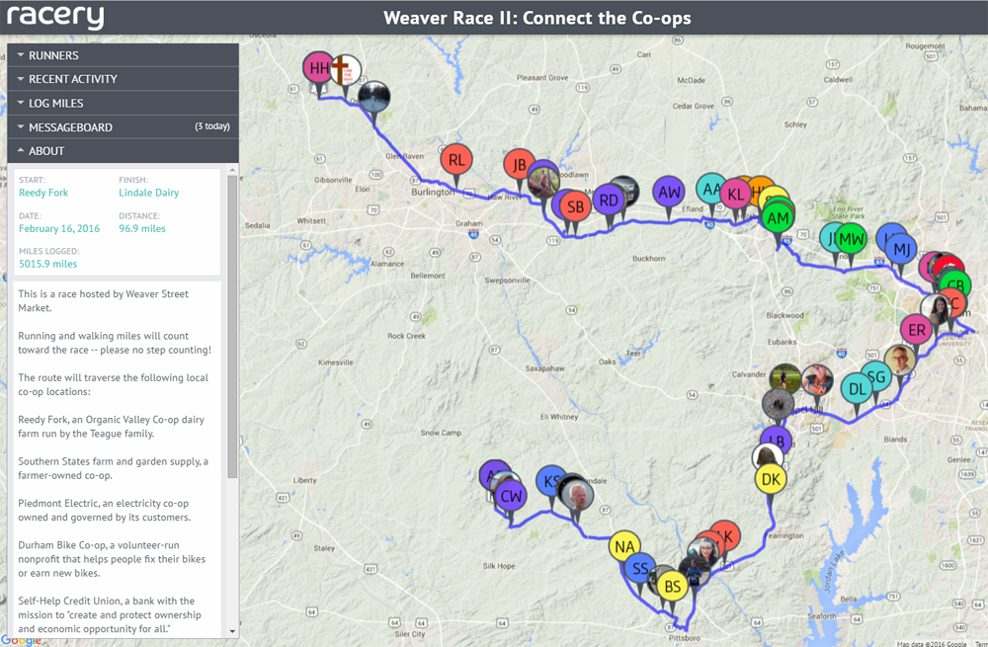Select the RL runner pin
This screenshot has width=988, height=647.
tap(455, 159)
